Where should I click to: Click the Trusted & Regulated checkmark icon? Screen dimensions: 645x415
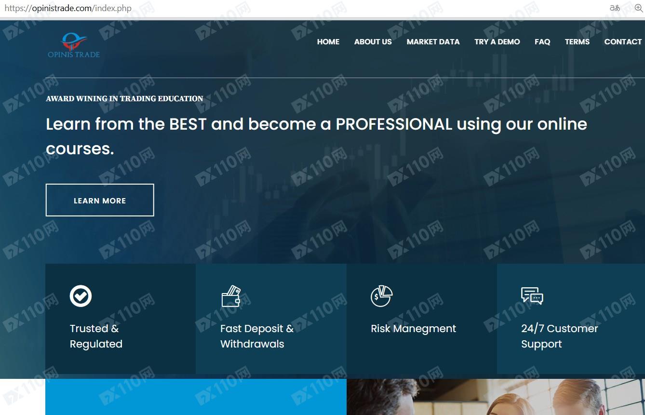coord(81,296)
